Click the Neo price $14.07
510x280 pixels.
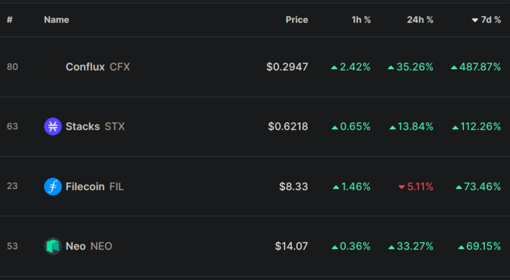(292, 246)
